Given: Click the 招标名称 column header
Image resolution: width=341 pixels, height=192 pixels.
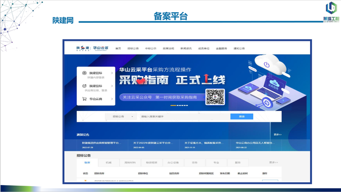Looking at the screenshot, I should [99, 173].
